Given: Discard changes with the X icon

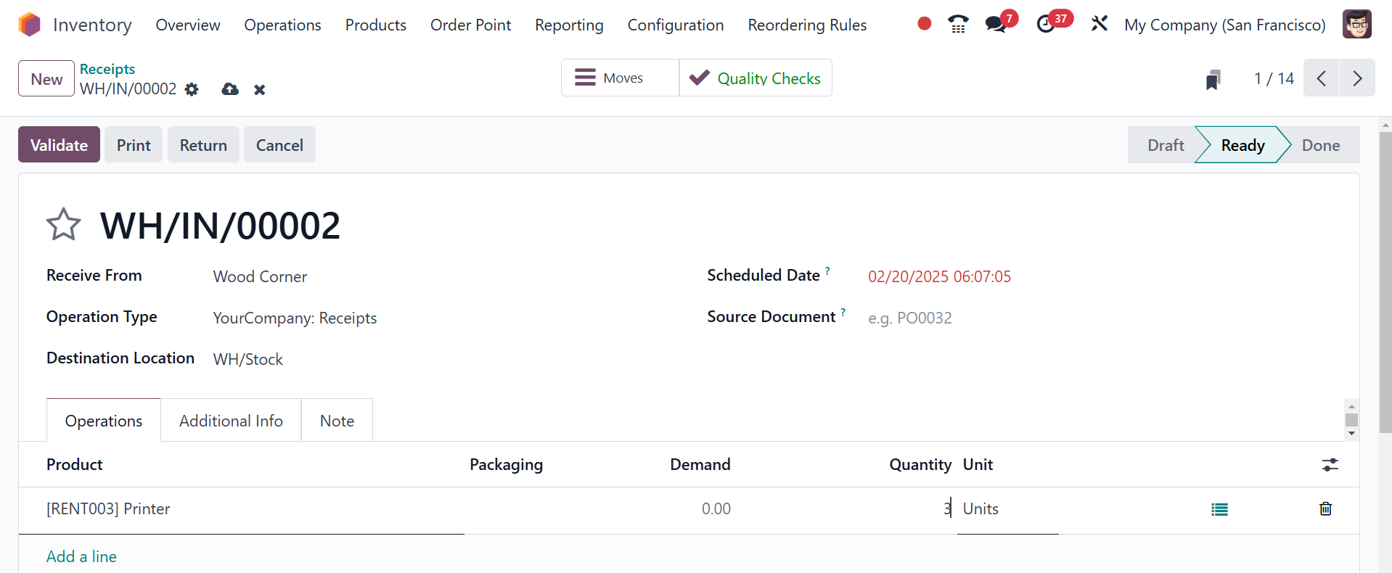Looking at the screenshot, I should [x=259, y=90].
